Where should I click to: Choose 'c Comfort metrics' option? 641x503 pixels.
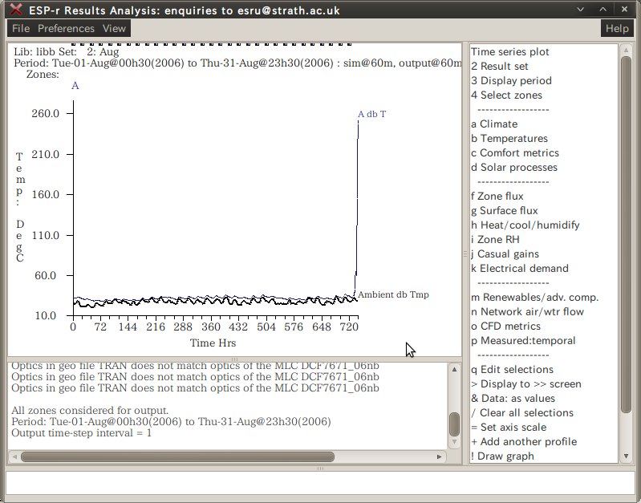[x=515, y=153]
